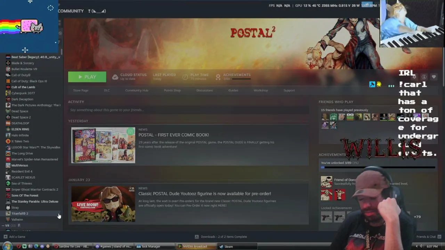The height and width of the screenshot is (250, 445).
Task: Click the Sea of Thieves game icon
Action: coord(8,183)
